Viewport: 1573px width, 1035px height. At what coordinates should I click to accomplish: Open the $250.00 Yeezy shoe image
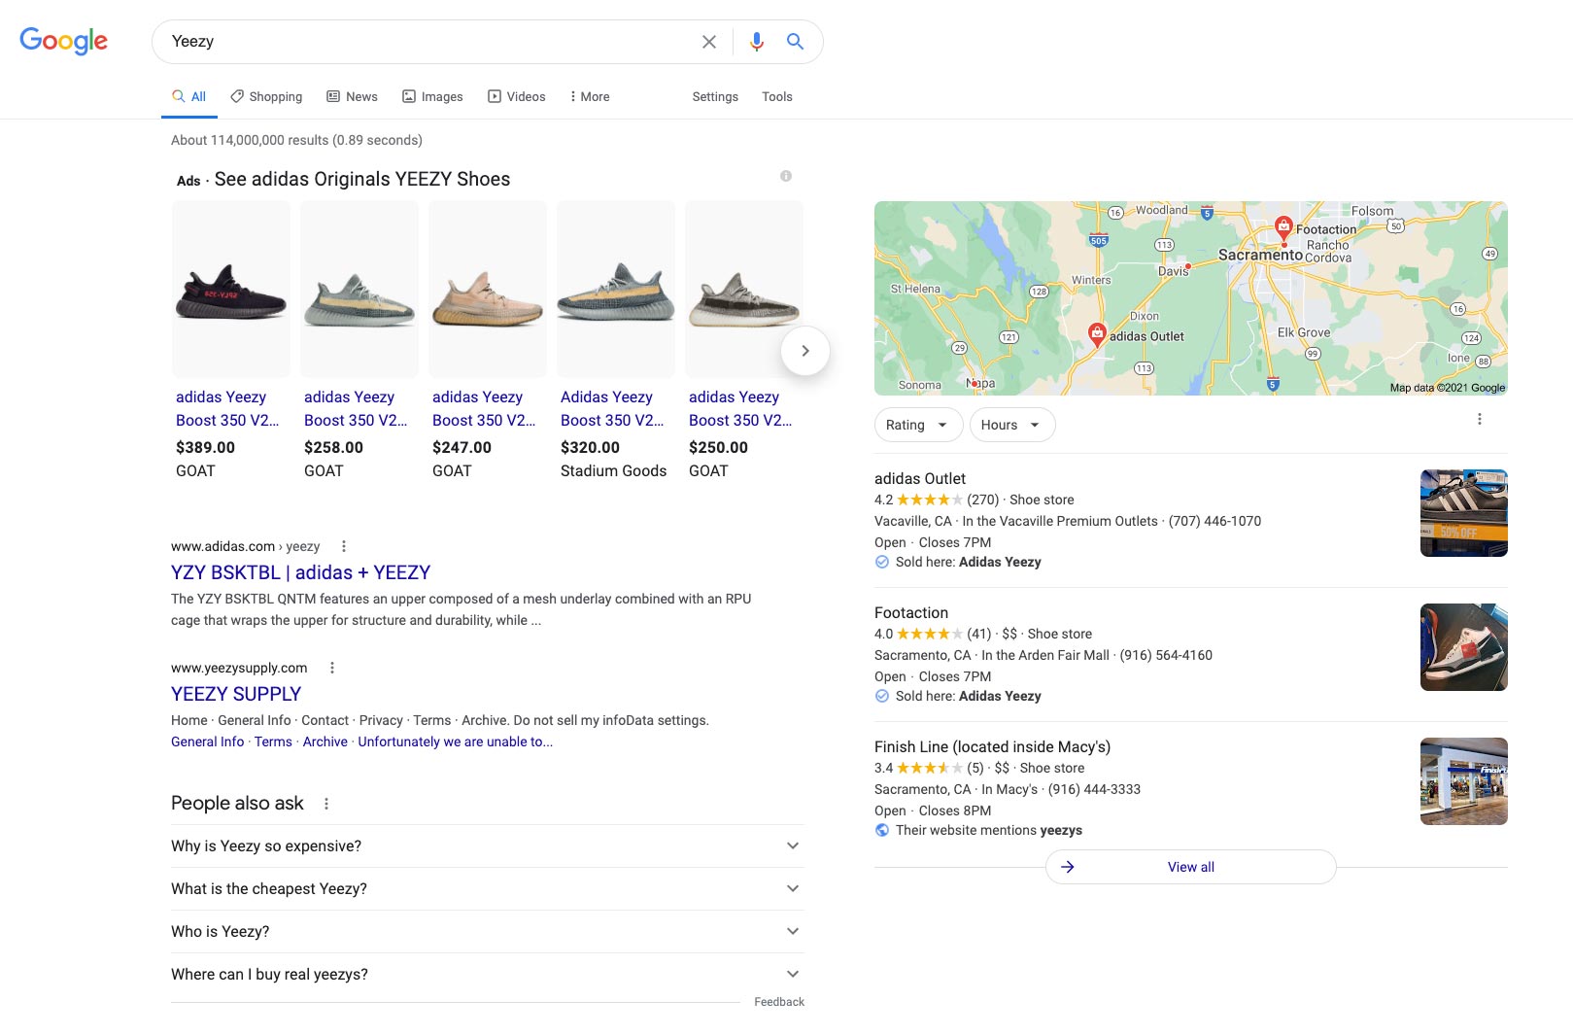point(744,290)
